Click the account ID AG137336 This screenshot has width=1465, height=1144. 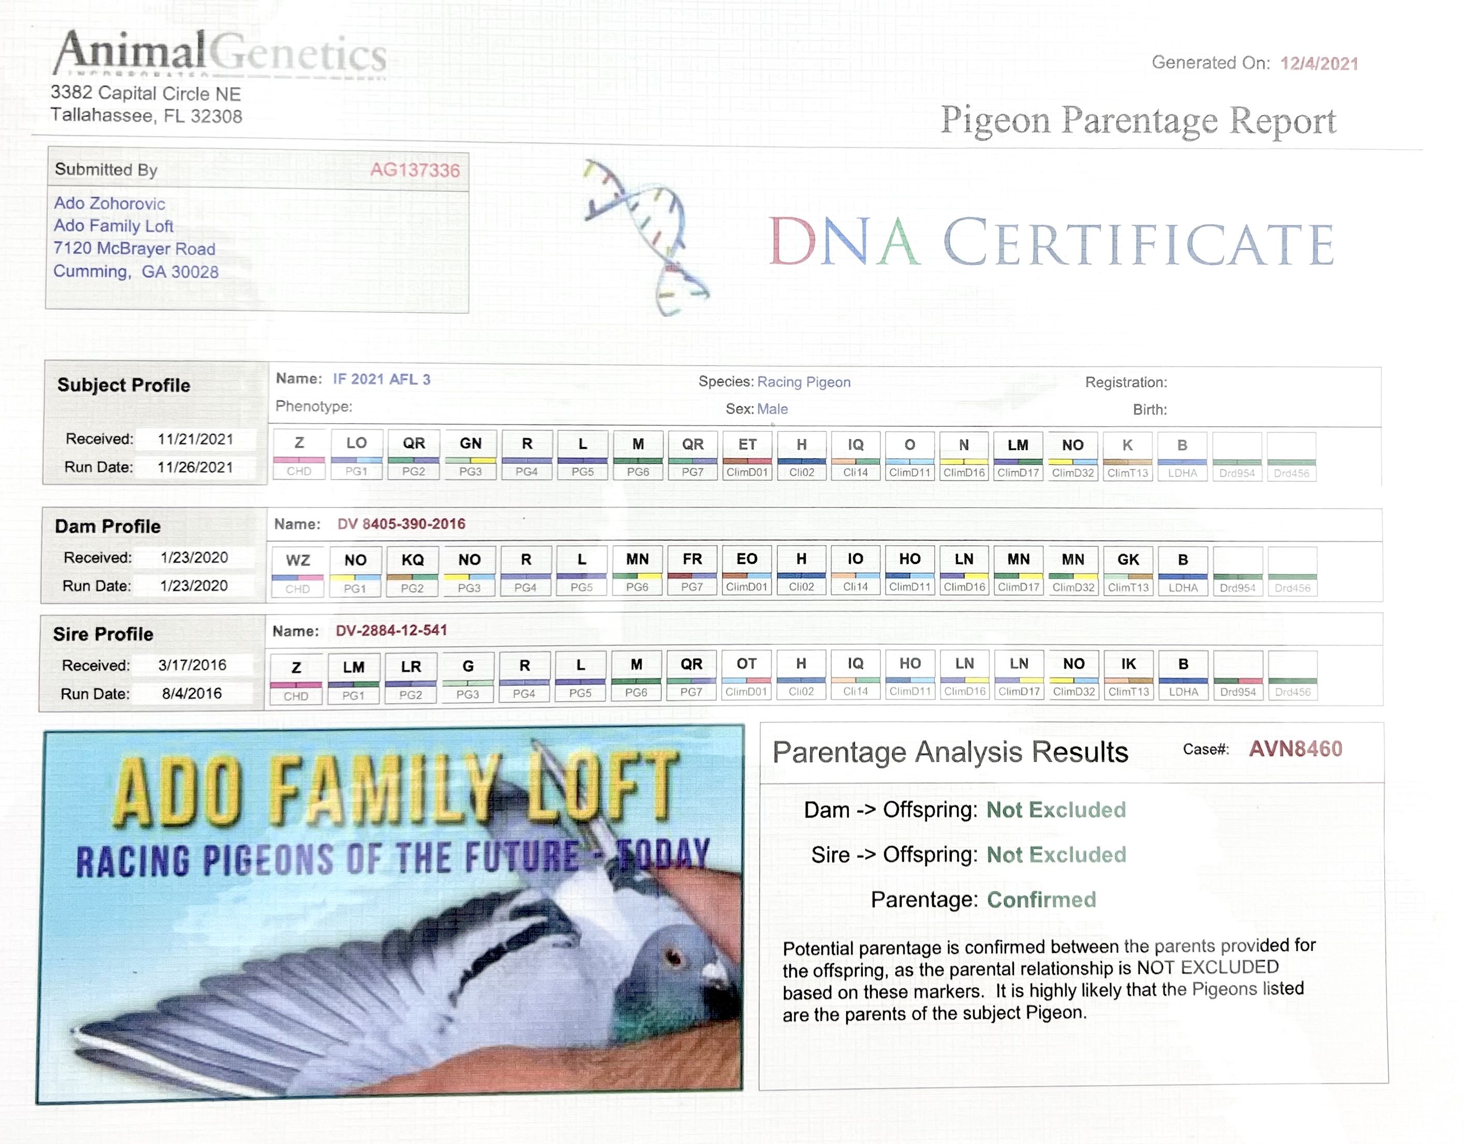pos(415,170)
